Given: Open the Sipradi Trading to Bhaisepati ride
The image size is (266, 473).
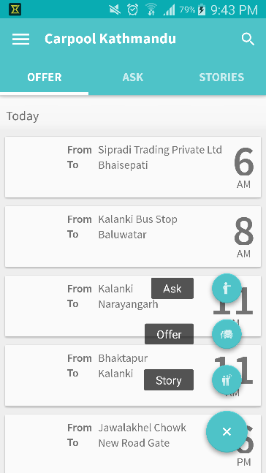Looking at the screenshot, I should click(133, 167).
